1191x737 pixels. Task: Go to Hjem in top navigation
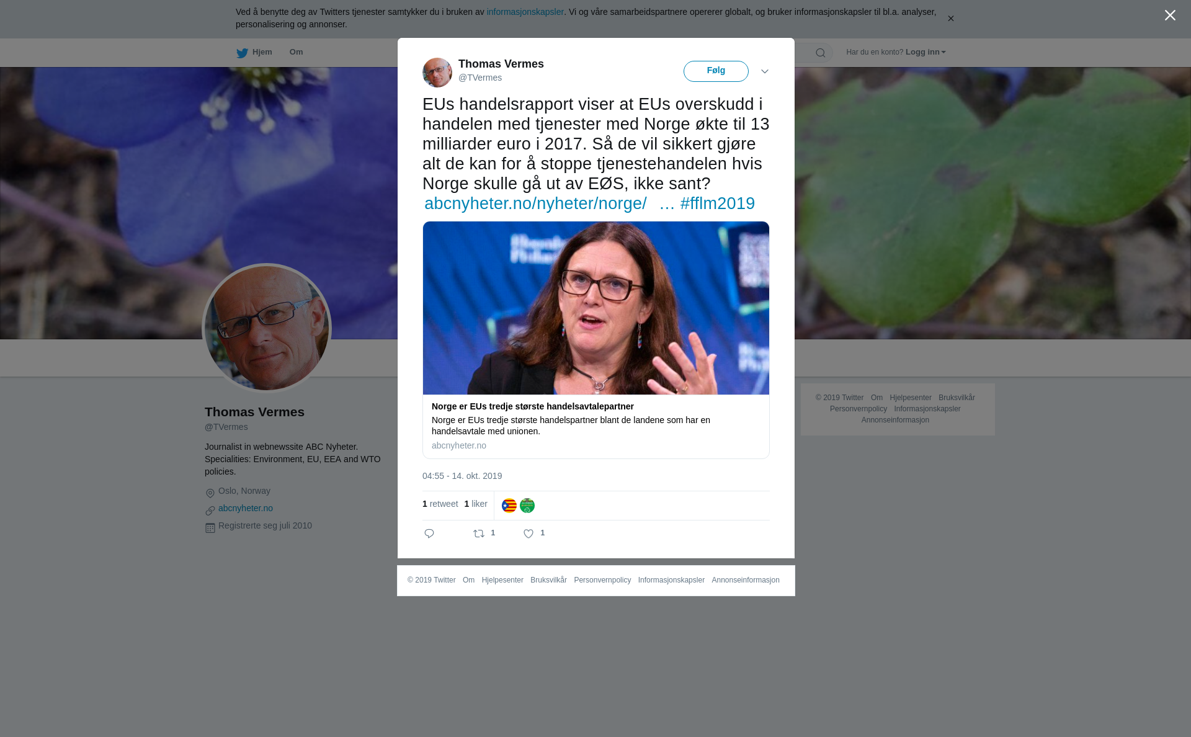click(x=262, y=52)
